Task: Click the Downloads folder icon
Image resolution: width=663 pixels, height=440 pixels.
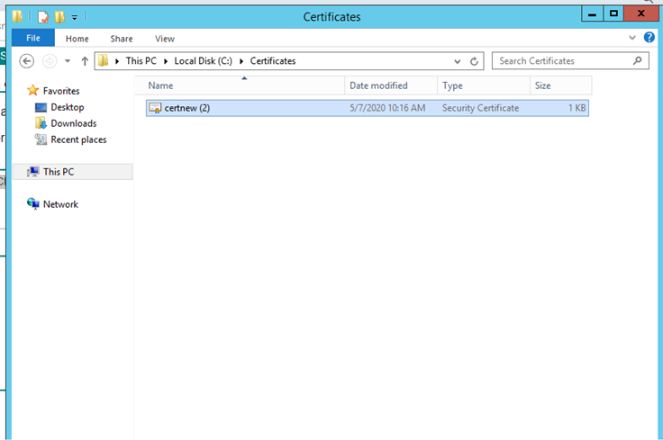Action: point(41,123)
